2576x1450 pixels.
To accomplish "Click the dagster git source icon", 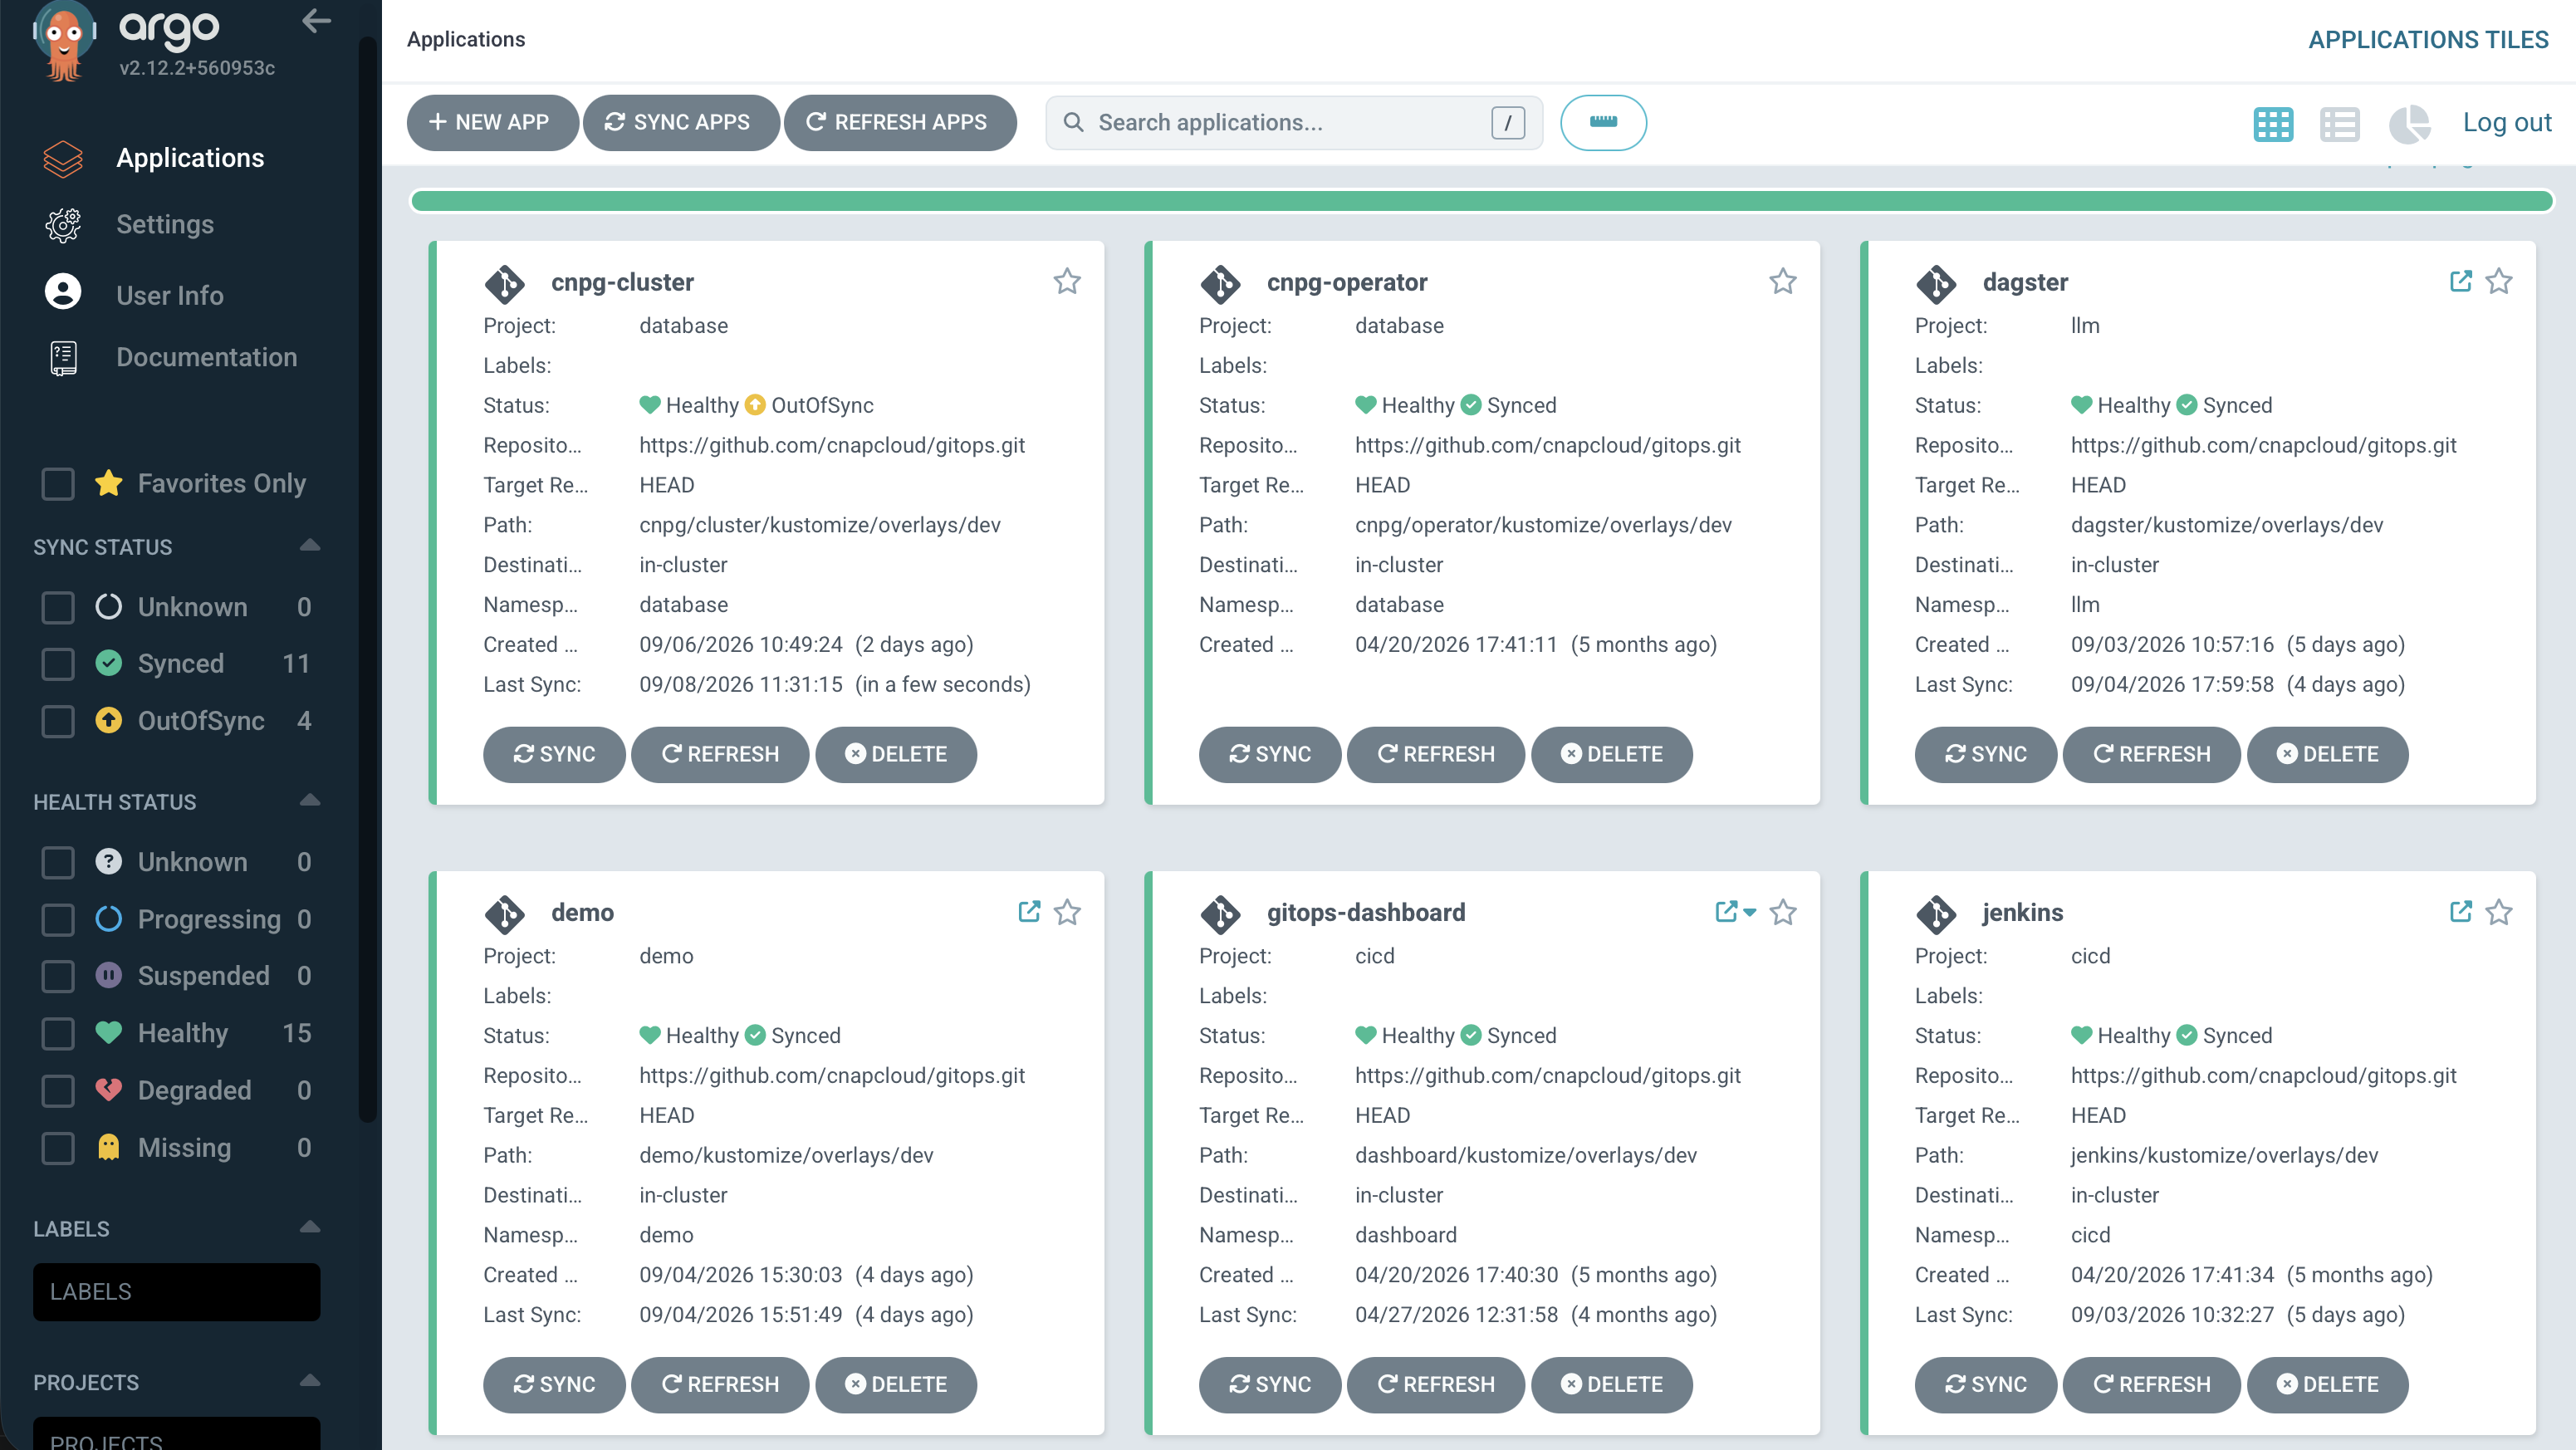I will point(1937,284).
